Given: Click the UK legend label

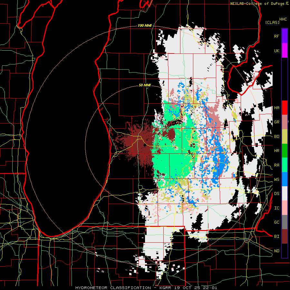Looking at the screenshot, I should 277,51.
